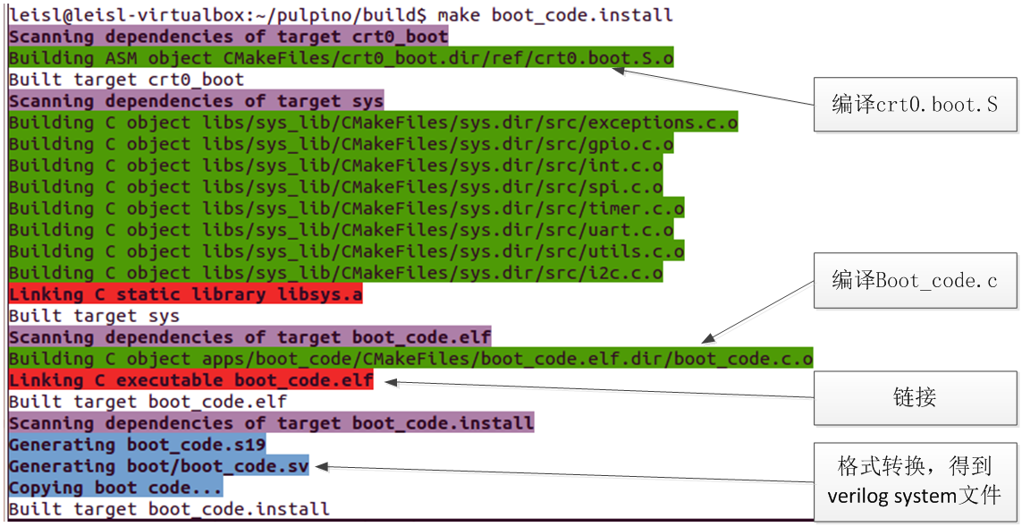
Task: Select the 'Generating boot_code.s19' line
Action: click(x=137, y=445)
